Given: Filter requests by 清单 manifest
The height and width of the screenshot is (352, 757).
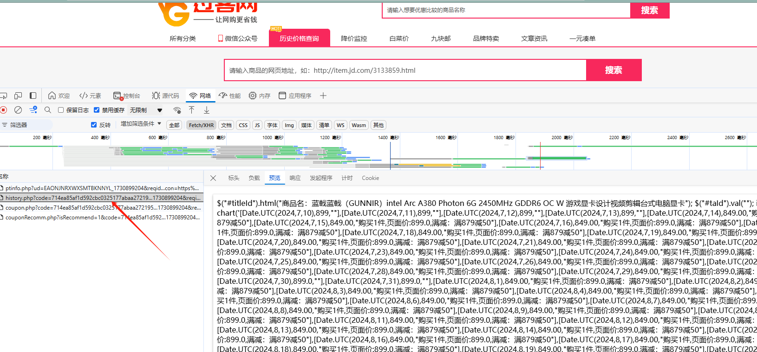Looking at the screenshot, I should click(x=324, y=125).
